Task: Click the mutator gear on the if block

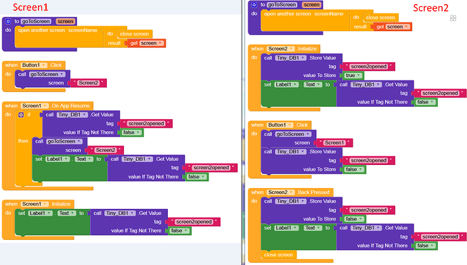Action: coord(21,115)
